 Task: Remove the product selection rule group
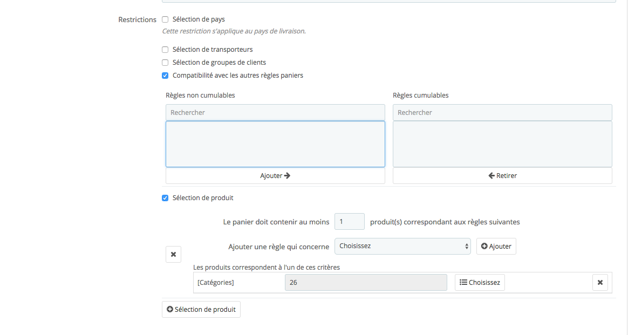(173, 254)
